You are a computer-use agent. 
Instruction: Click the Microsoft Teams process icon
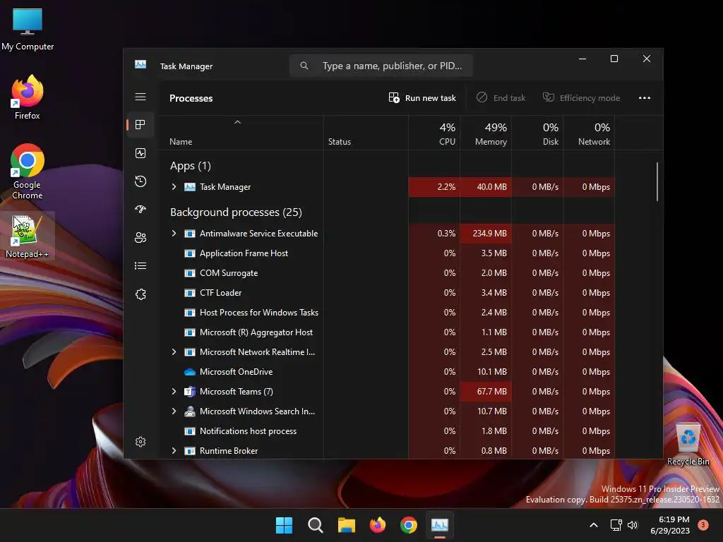pos(189,391)
